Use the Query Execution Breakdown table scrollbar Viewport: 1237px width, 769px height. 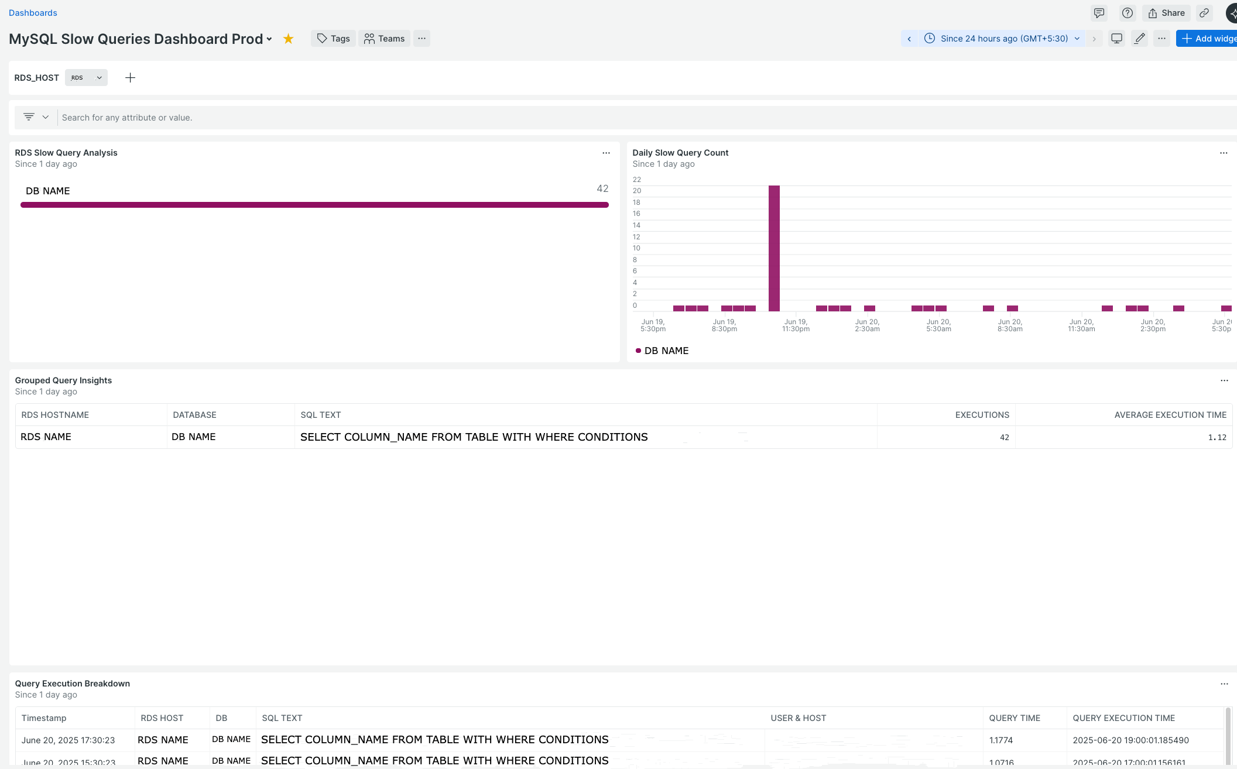(x=1228, y=737)
